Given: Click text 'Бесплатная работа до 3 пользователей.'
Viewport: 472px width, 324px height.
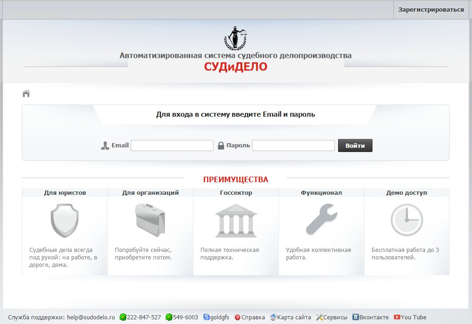Looking at the screenshot, I should coord(405,254).
